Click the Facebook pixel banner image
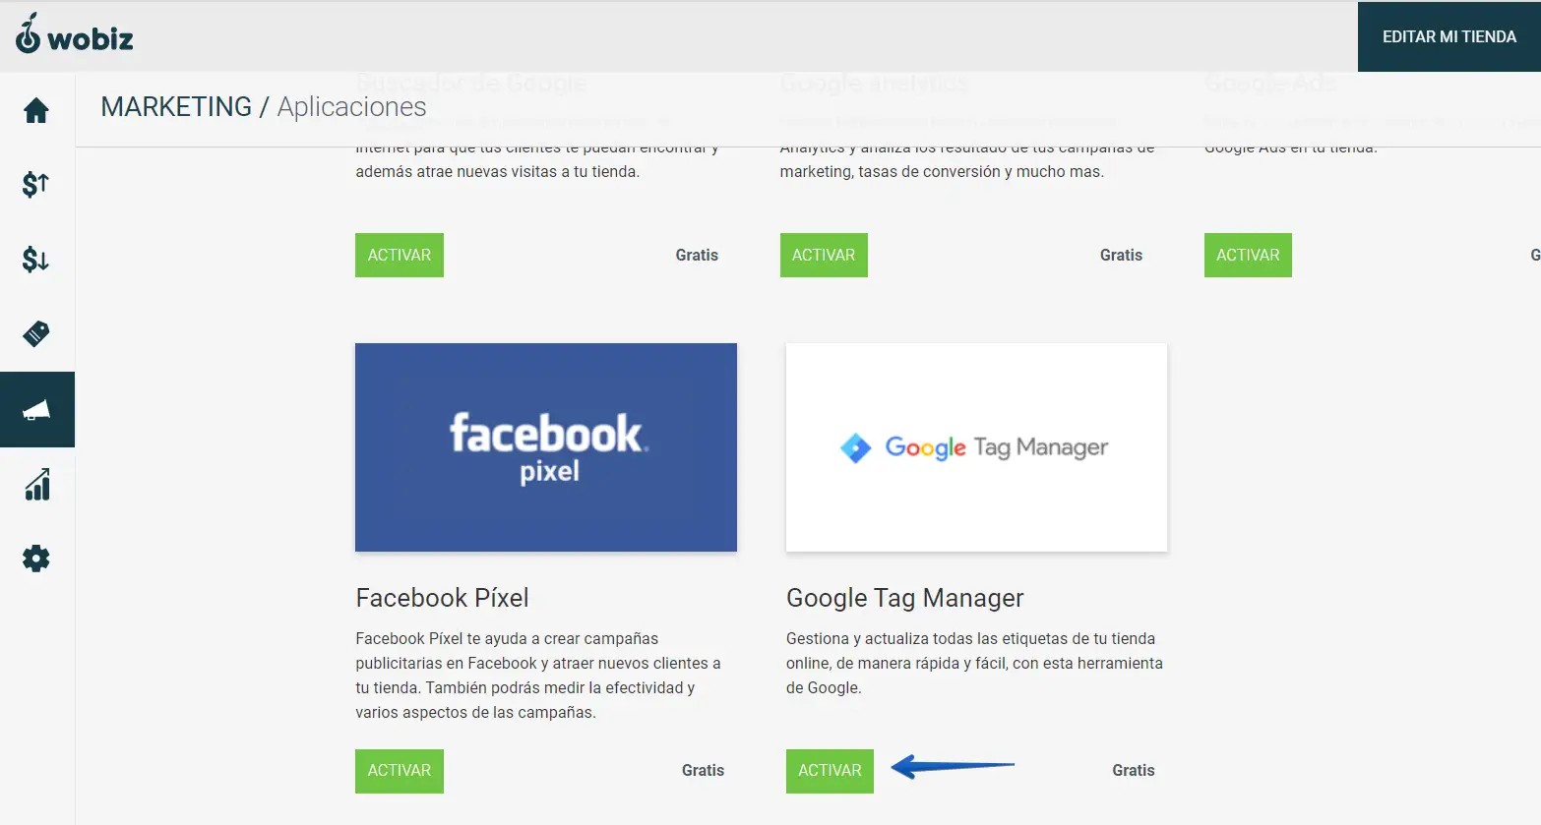1541x825 pixels. pyautogui.click(x=546, y=447)
